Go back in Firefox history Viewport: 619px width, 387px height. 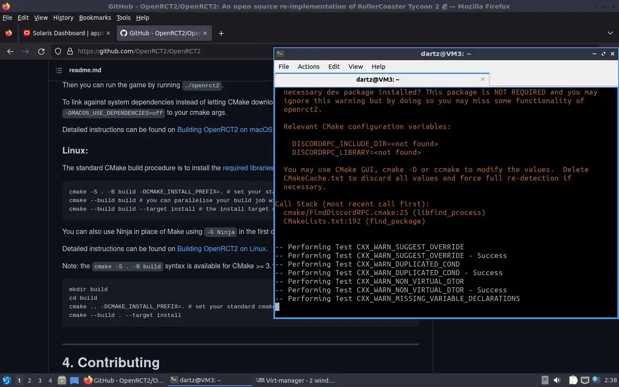point(10,51)
